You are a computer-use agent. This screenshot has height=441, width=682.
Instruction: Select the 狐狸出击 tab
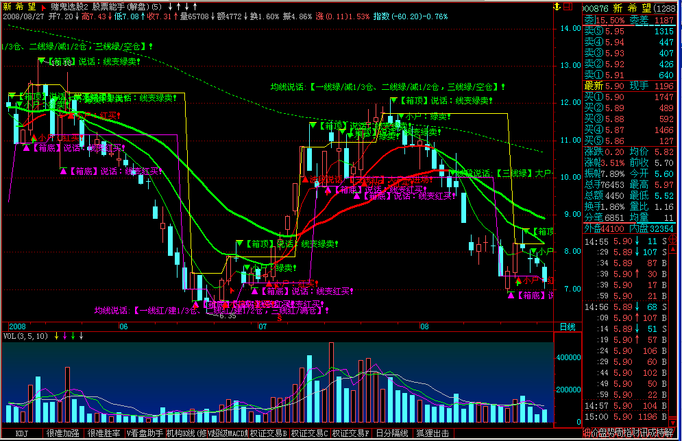pyautogui.click(x=433, y=433)
